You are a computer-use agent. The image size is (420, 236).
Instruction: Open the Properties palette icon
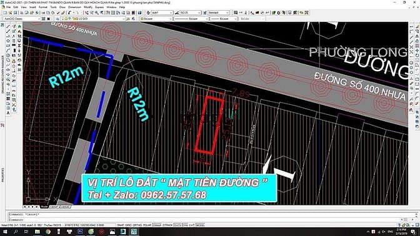[x=108, y=12]
